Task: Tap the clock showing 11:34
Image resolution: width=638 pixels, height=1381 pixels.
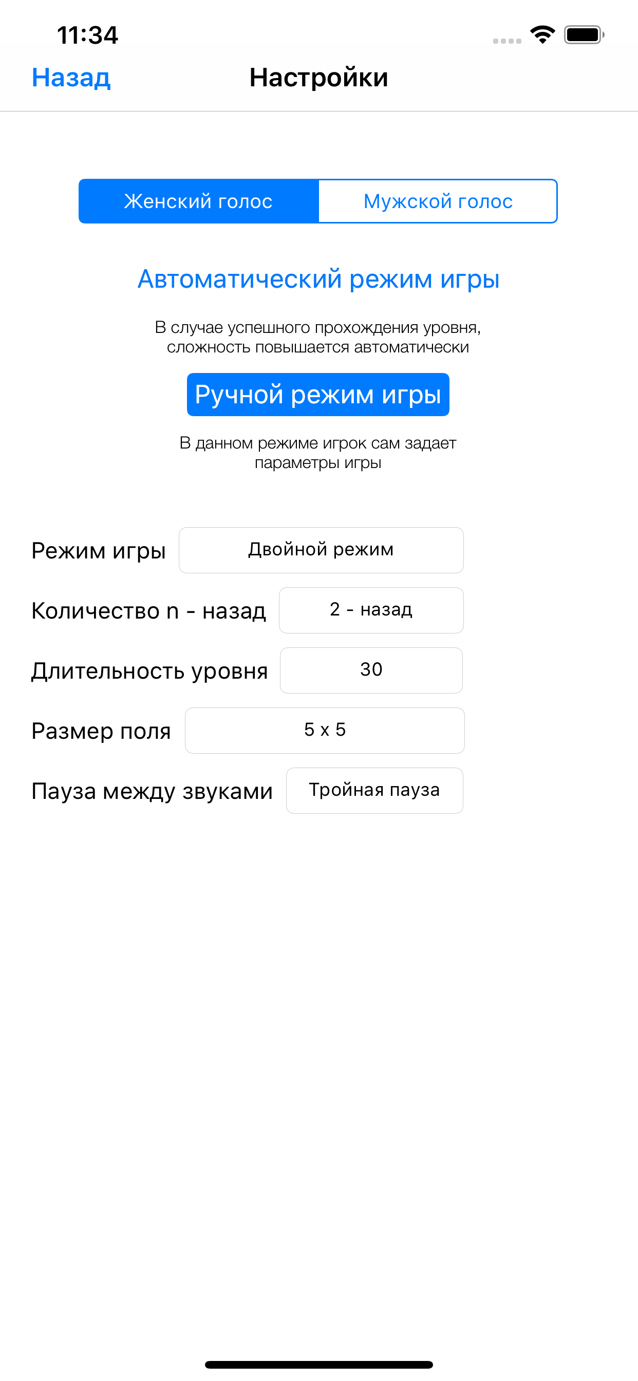Action: pos(87,34)
